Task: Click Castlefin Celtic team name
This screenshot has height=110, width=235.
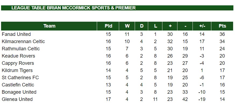Action: [x=18, y=85]
